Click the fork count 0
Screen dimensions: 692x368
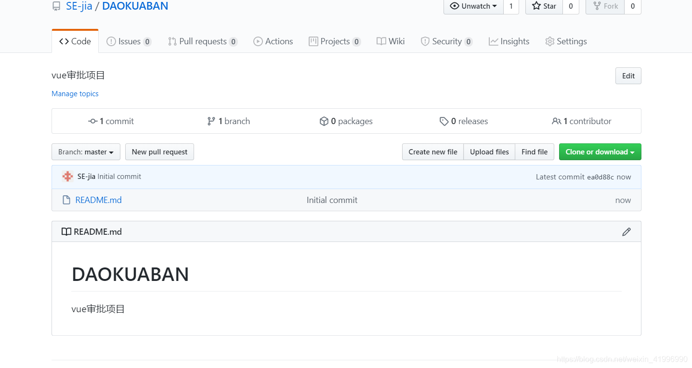point(633,6)
